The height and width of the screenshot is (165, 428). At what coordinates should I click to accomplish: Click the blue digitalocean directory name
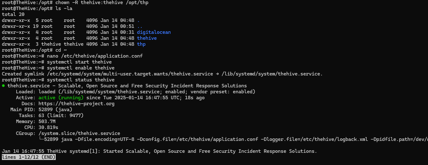[x=154, y=32]
